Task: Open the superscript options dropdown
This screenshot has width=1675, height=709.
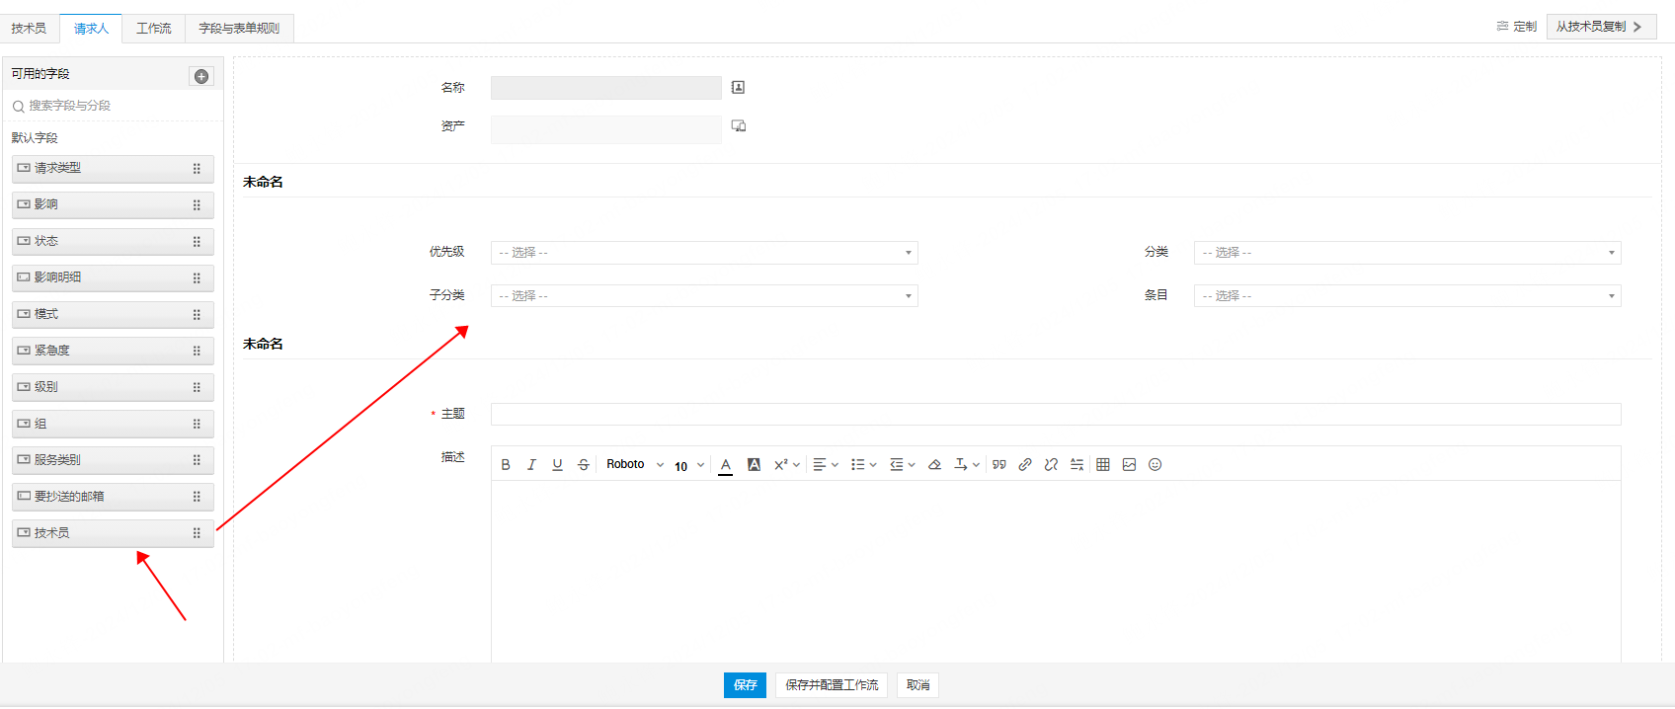Action: point(787,465)
